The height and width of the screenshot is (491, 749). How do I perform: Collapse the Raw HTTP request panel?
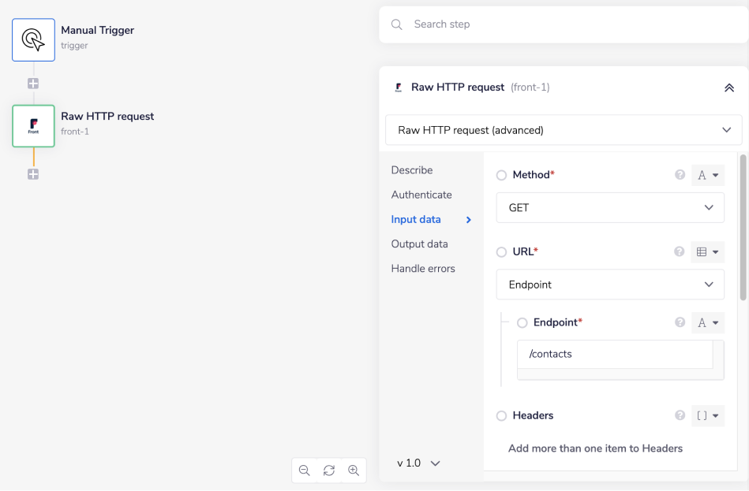click(728, 87)
